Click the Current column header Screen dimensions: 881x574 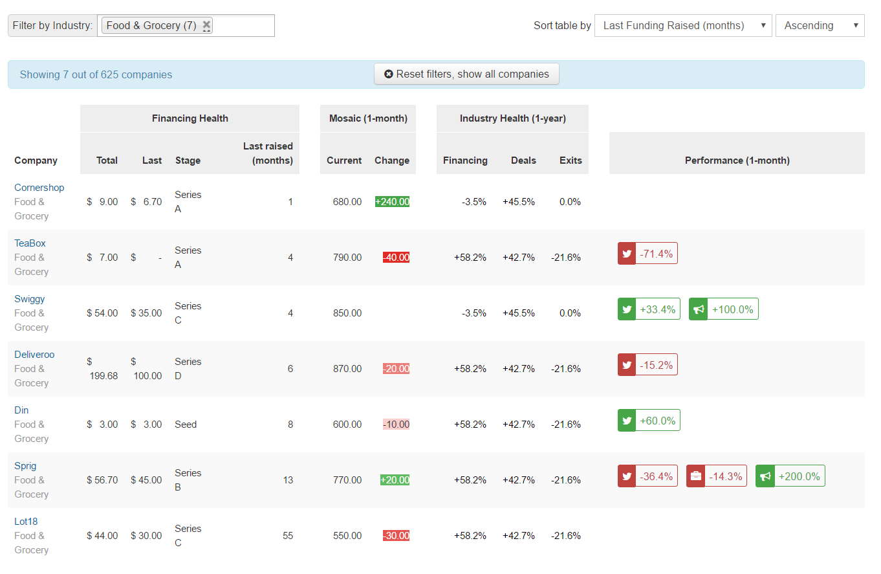pos(344,160)
